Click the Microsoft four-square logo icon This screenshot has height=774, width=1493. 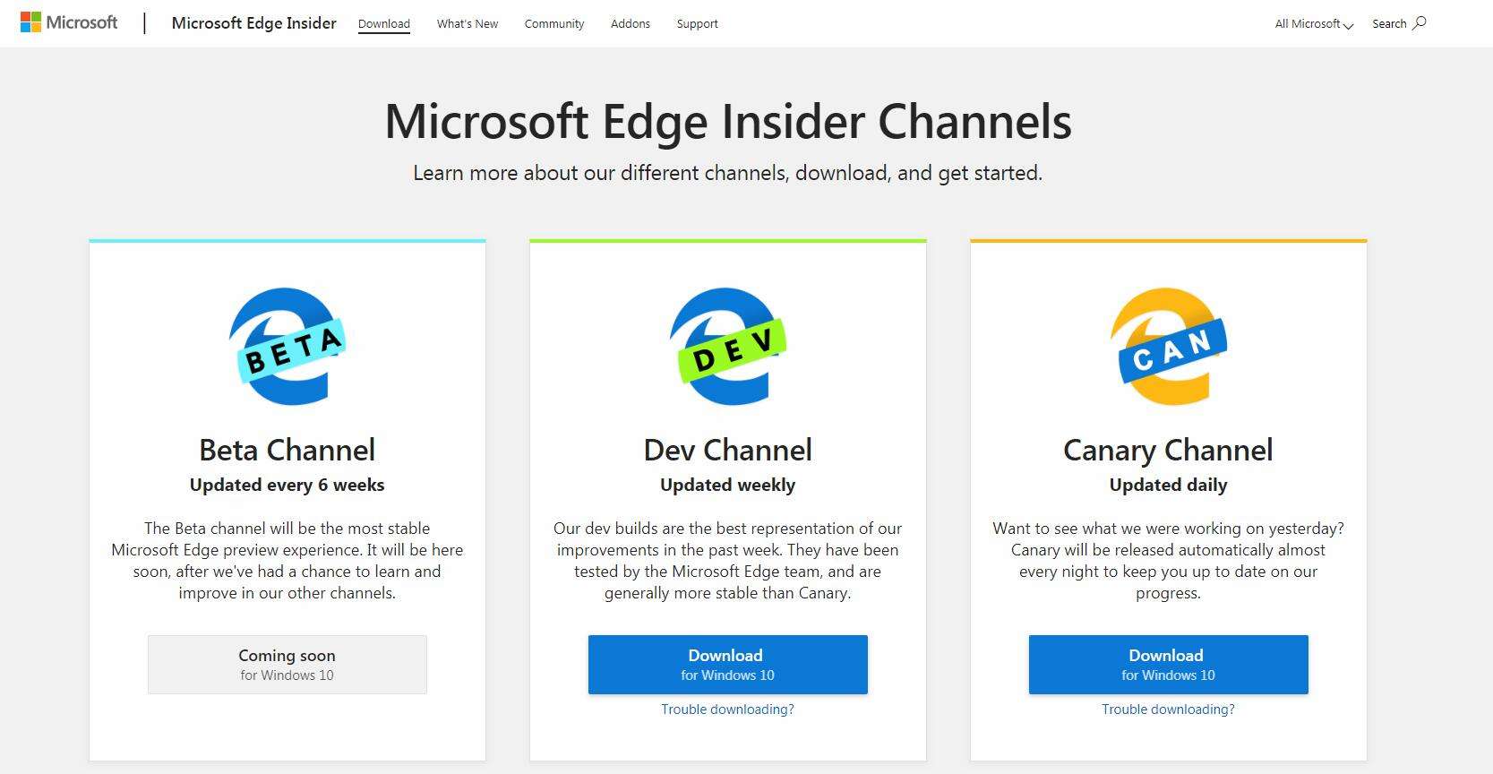point(30,22)
